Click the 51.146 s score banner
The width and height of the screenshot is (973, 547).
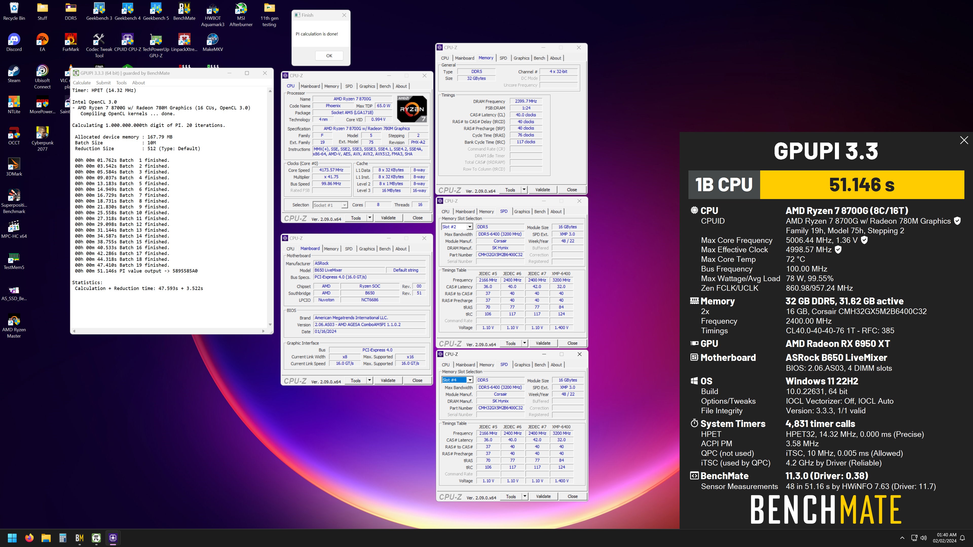(862, 185)
